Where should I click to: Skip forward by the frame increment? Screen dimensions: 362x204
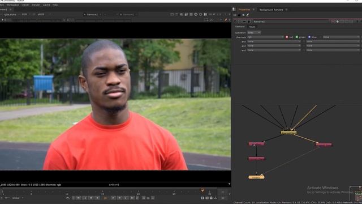[153, 198]
